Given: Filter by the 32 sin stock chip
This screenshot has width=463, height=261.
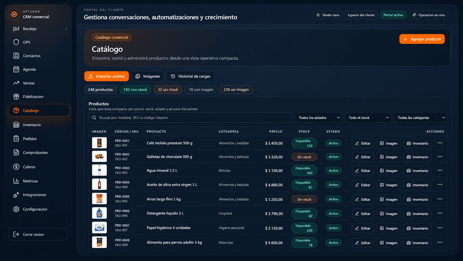Looking at the screenshot, I should 168,90.
